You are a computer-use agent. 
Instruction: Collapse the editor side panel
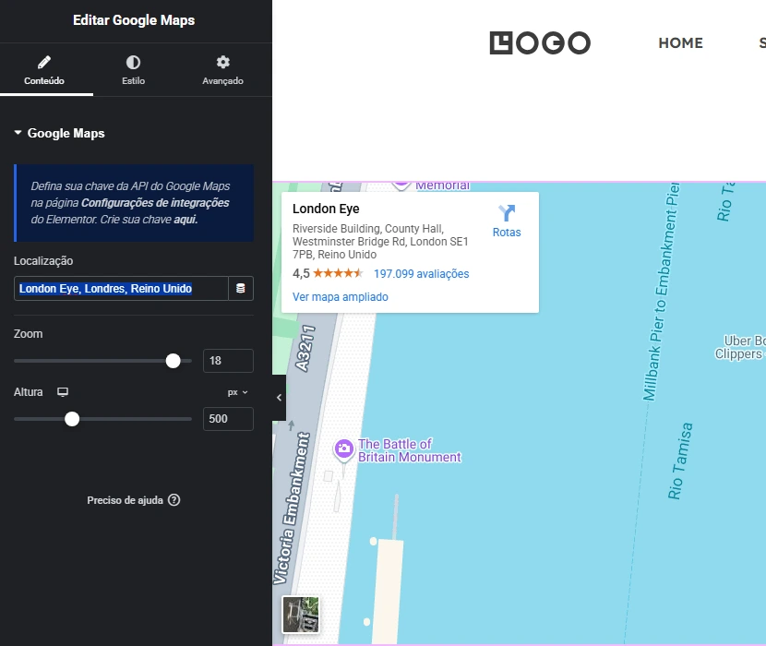(279, 397)
